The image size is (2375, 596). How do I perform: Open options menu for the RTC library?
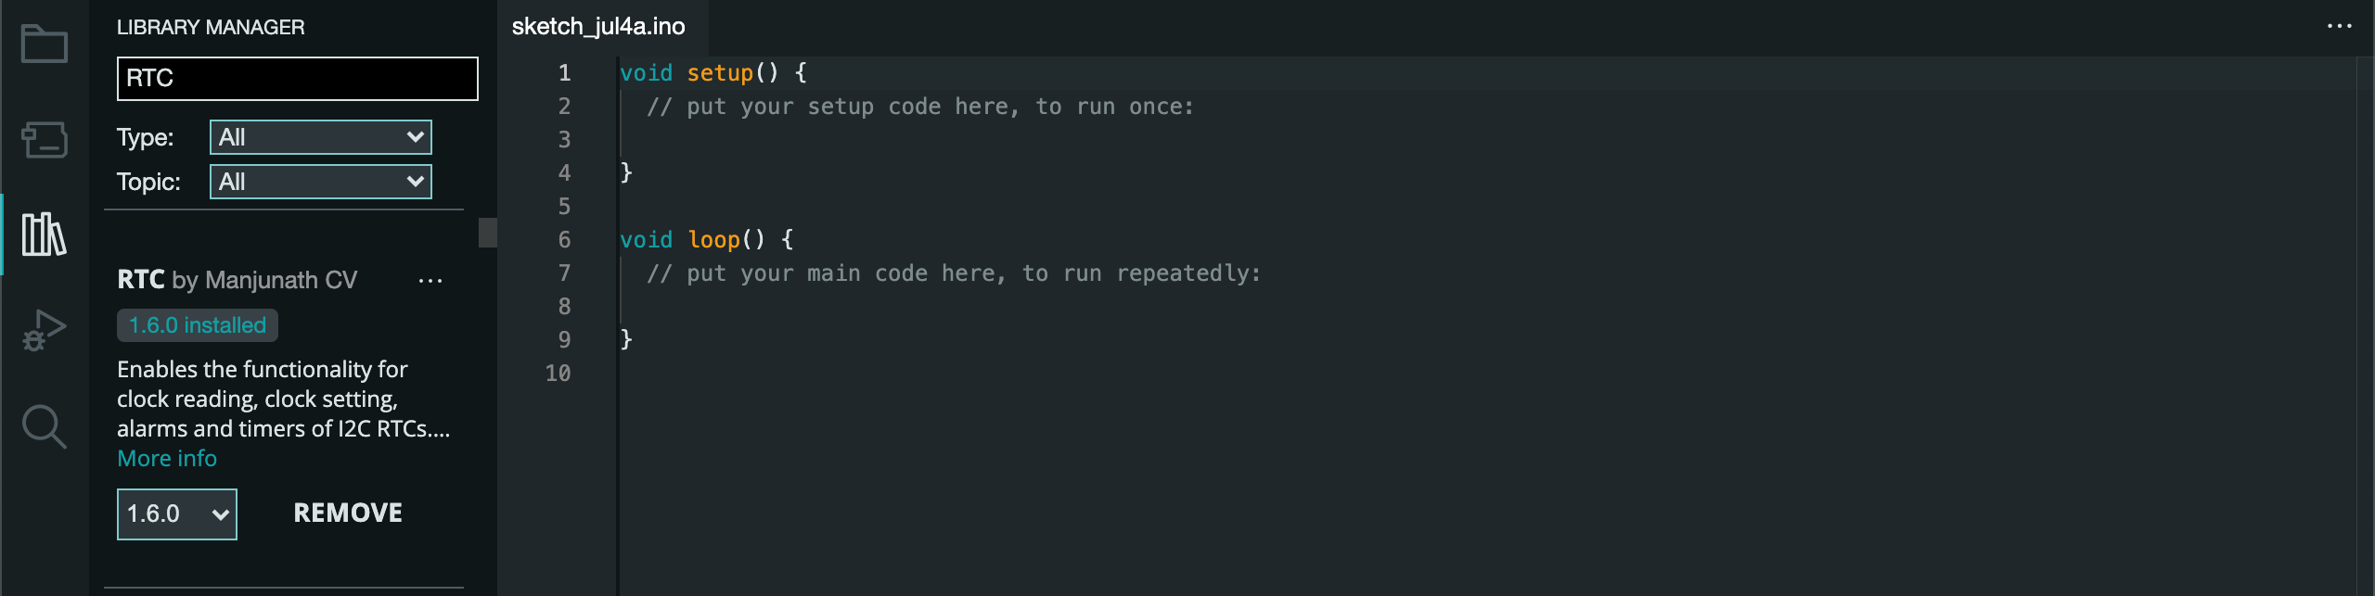pos(430,281)
